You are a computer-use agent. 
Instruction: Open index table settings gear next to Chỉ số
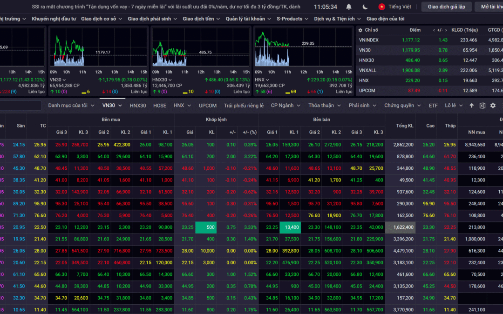point(360,30)
